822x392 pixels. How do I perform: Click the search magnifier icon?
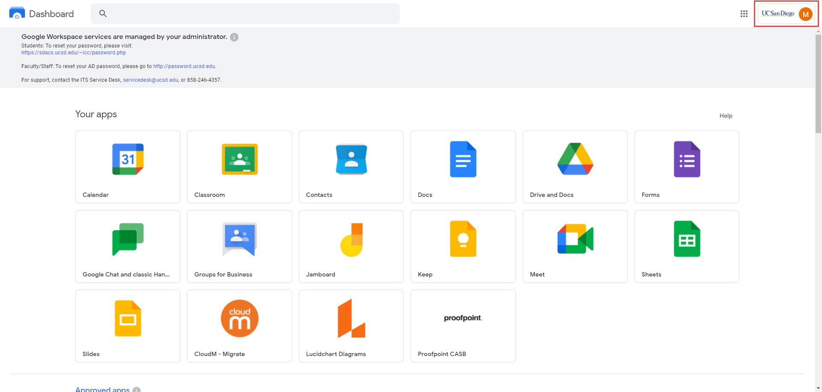click(103, 14)
